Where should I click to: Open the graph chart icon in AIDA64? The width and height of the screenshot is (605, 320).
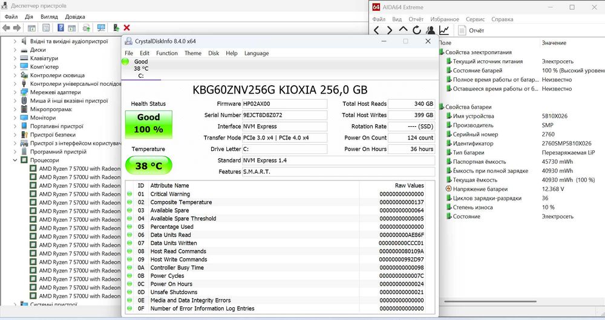444,30
